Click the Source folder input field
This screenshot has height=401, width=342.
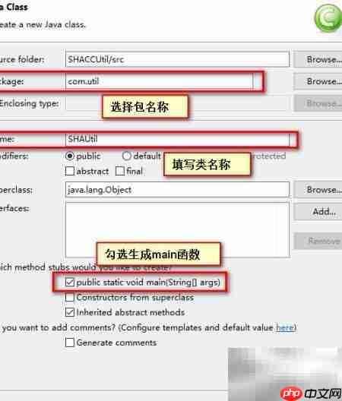177,59
